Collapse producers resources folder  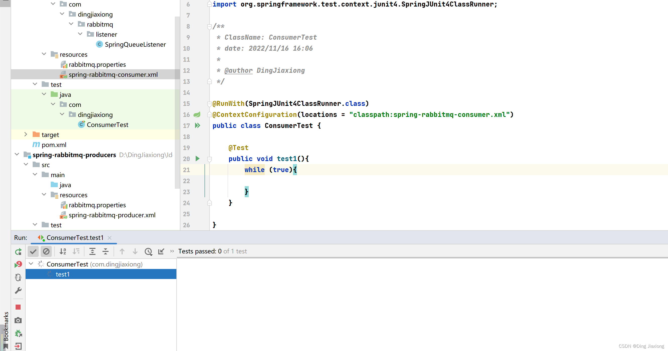point(44,195)
